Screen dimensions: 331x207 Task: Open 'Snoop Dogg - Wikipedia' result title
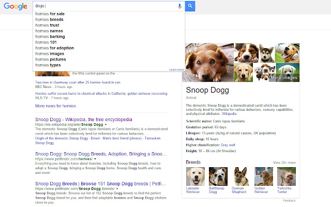tap(84, 120)
